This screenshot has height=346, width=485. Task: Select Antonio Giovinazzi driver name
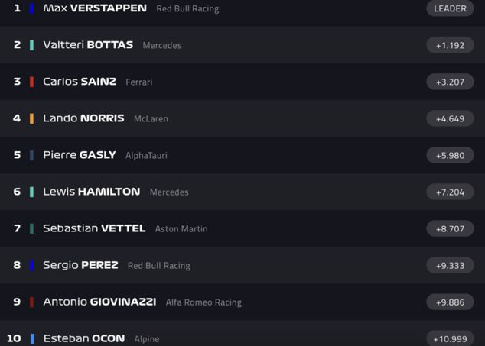pyautogui.click(x=99, y=302)
